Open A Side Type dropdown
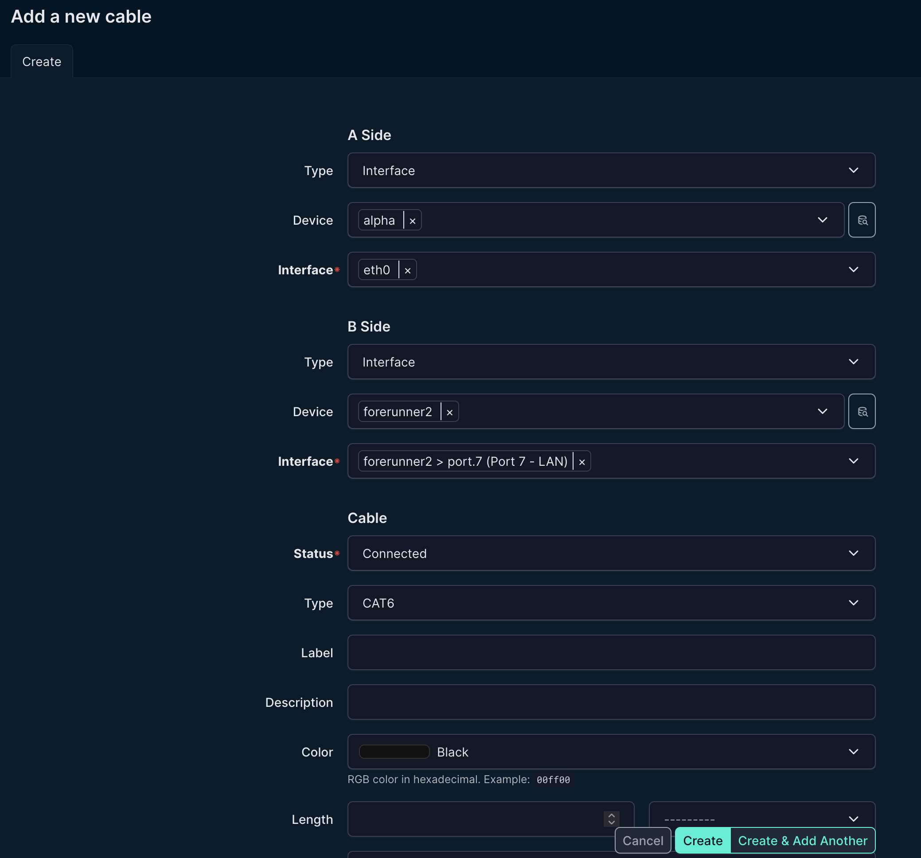This screenshot has height=858, width=921. (611, 171)
